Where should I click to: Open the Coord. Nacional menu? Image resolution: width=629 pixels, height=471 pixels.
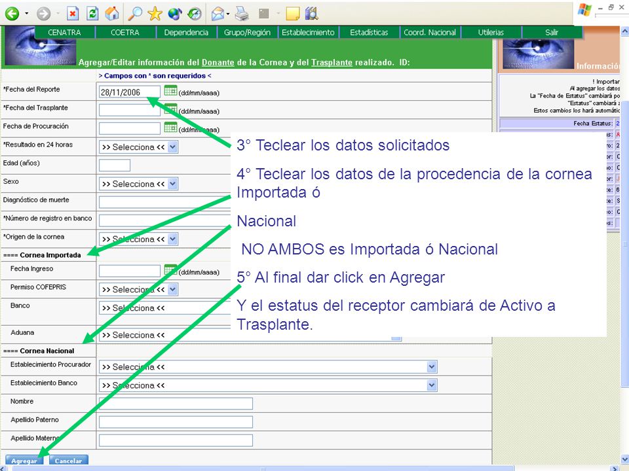tap(430, 33)
